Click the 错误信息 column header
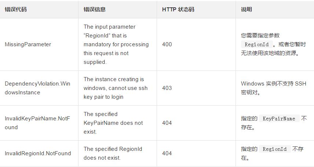 pyautogui.click(x=95, y=10)
